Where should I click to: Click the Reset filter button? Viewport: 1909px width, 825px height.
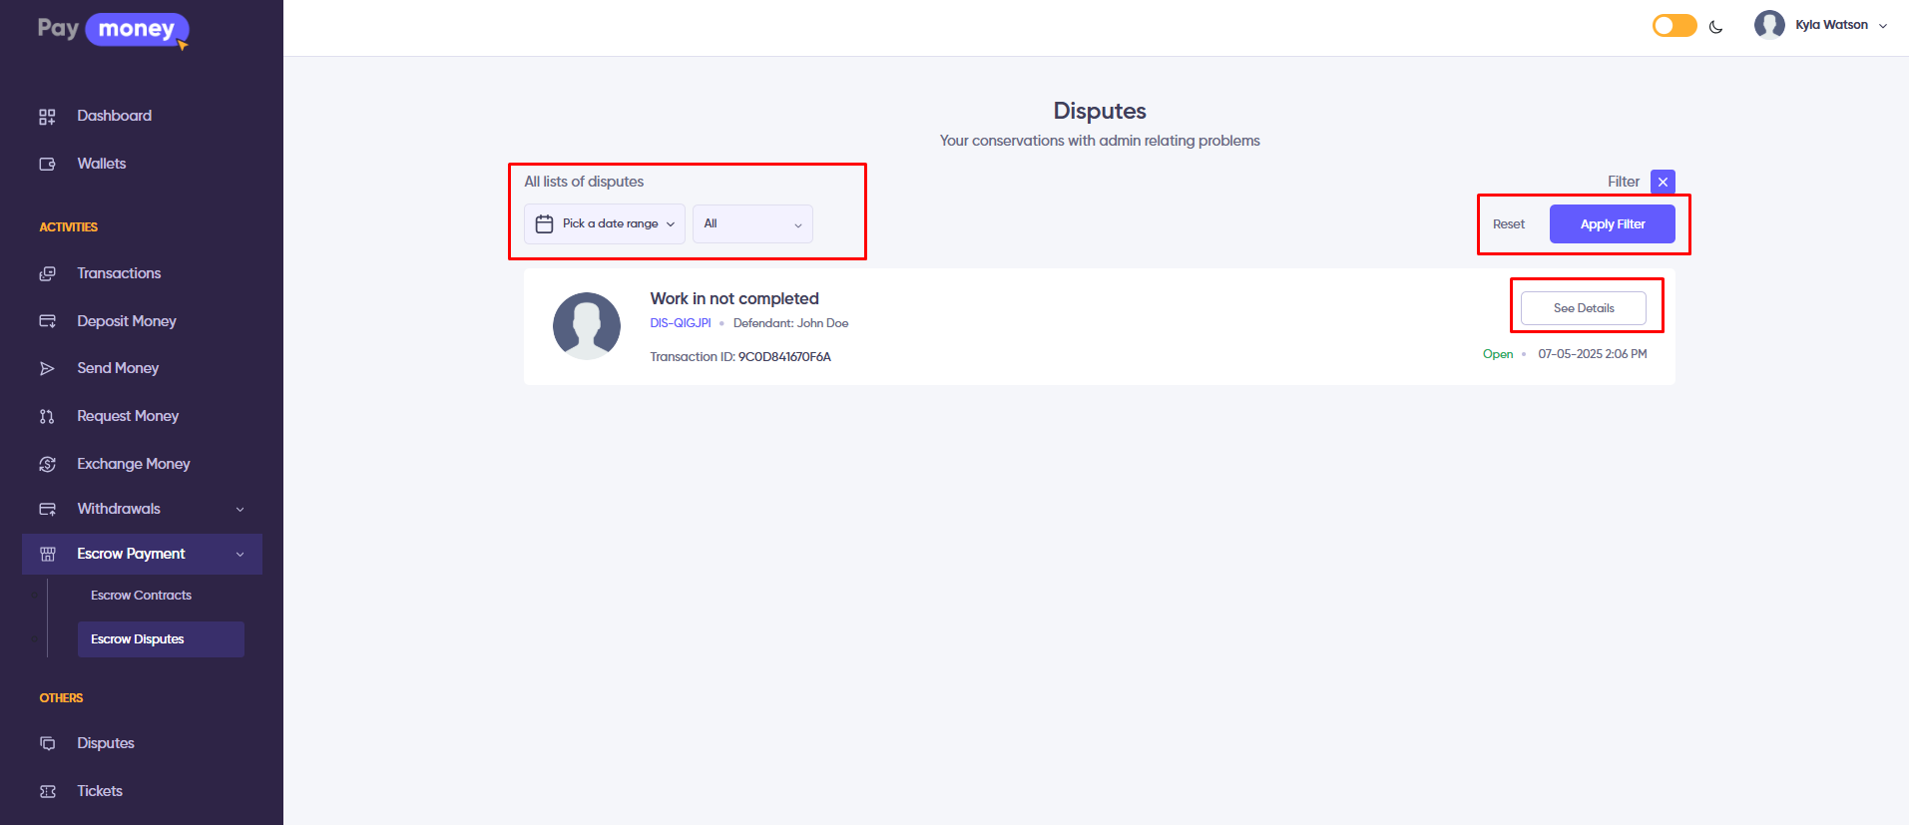click(1508, 224)
